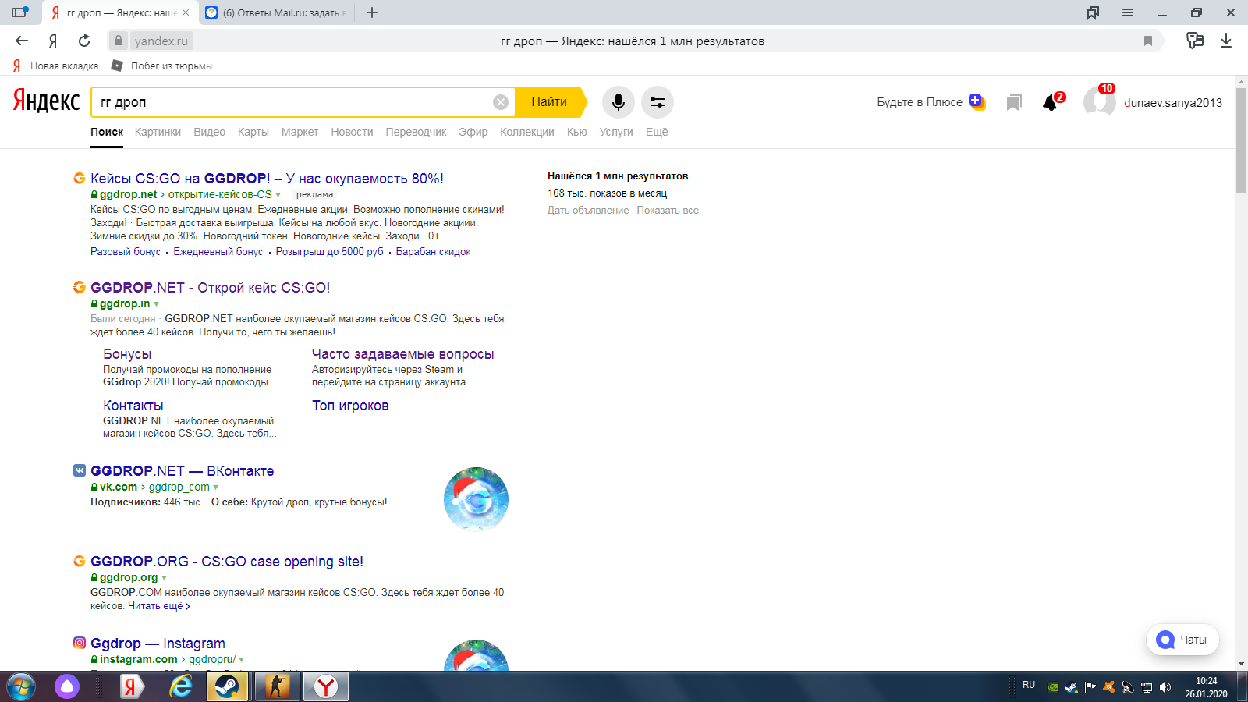Click the 'Топ игроков' sitelink
Image resolution: width=1248 pixels, height=702 pixels.
(350, 406)
